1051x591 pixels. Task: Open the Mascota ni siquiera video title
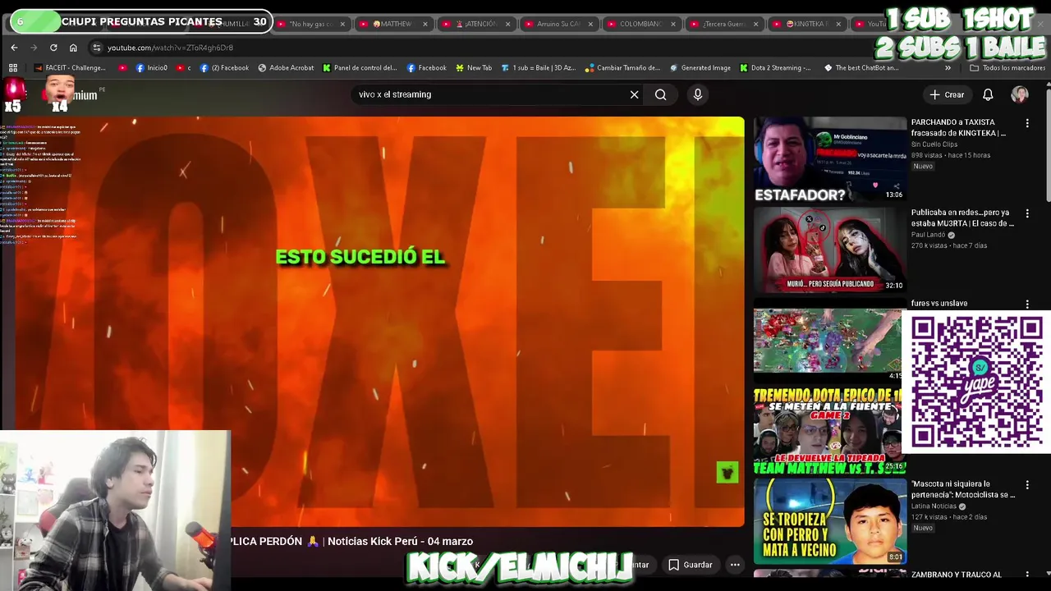963,489
